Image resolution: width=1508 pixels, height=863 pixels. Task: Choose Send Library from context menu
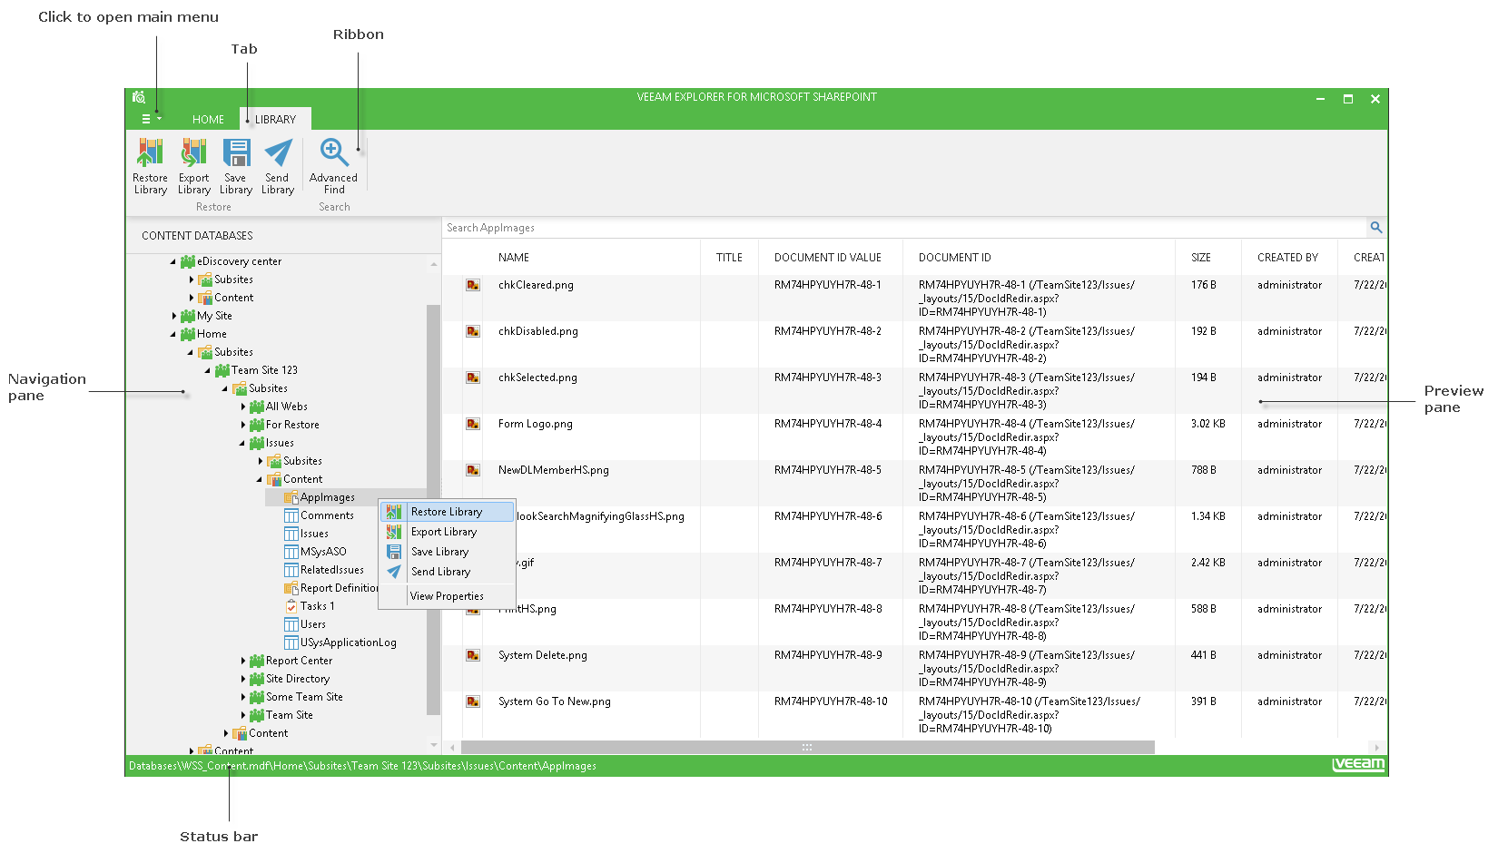[448, 572]
